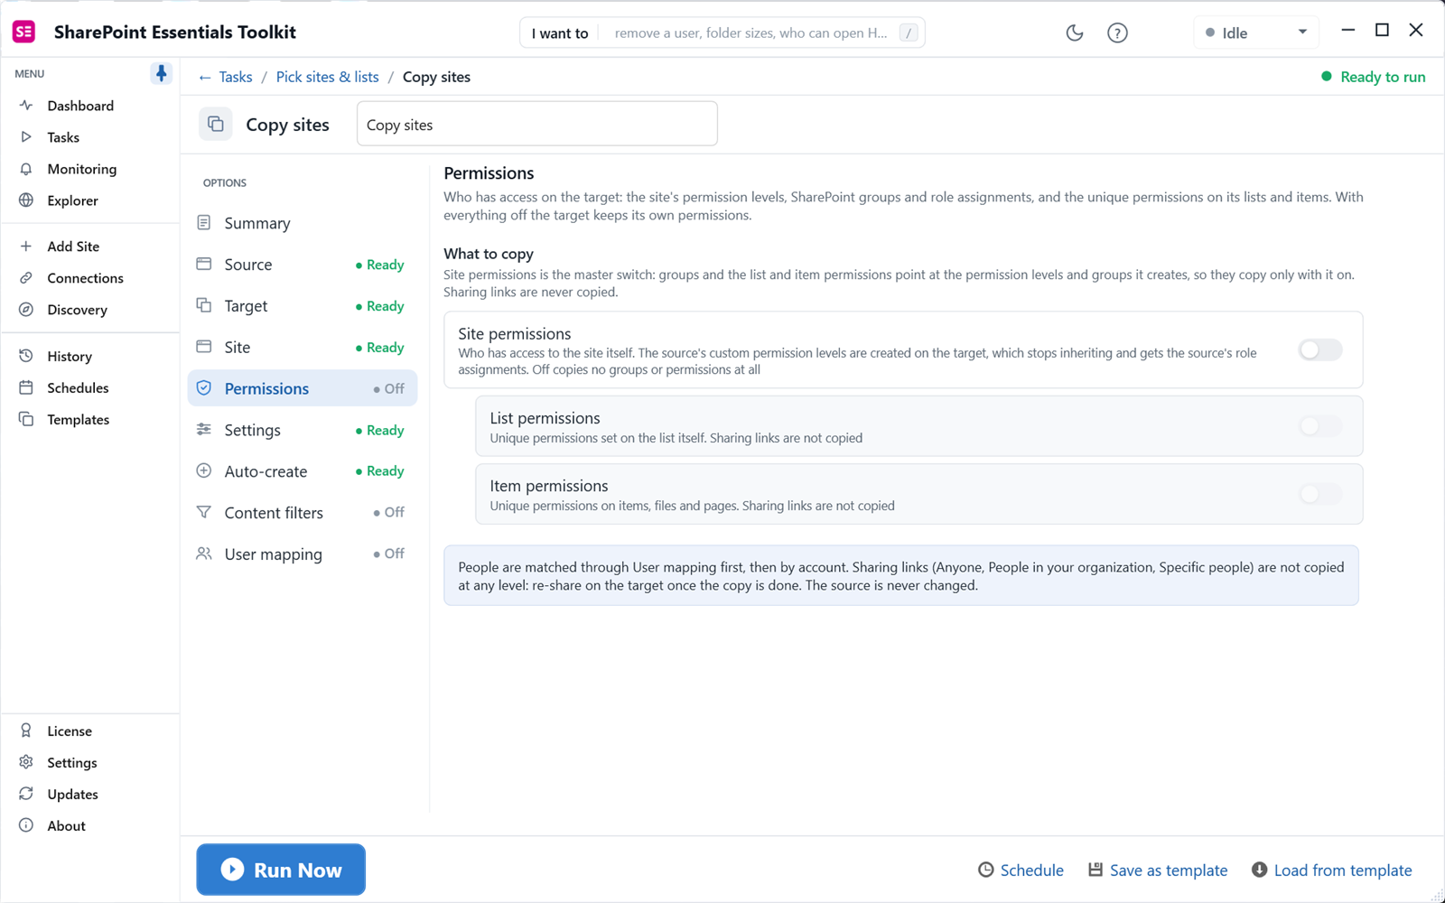The height and width of the screenshot is (903, 1445).
Task: Click the Schedules calendar icon
Action: 26,387
